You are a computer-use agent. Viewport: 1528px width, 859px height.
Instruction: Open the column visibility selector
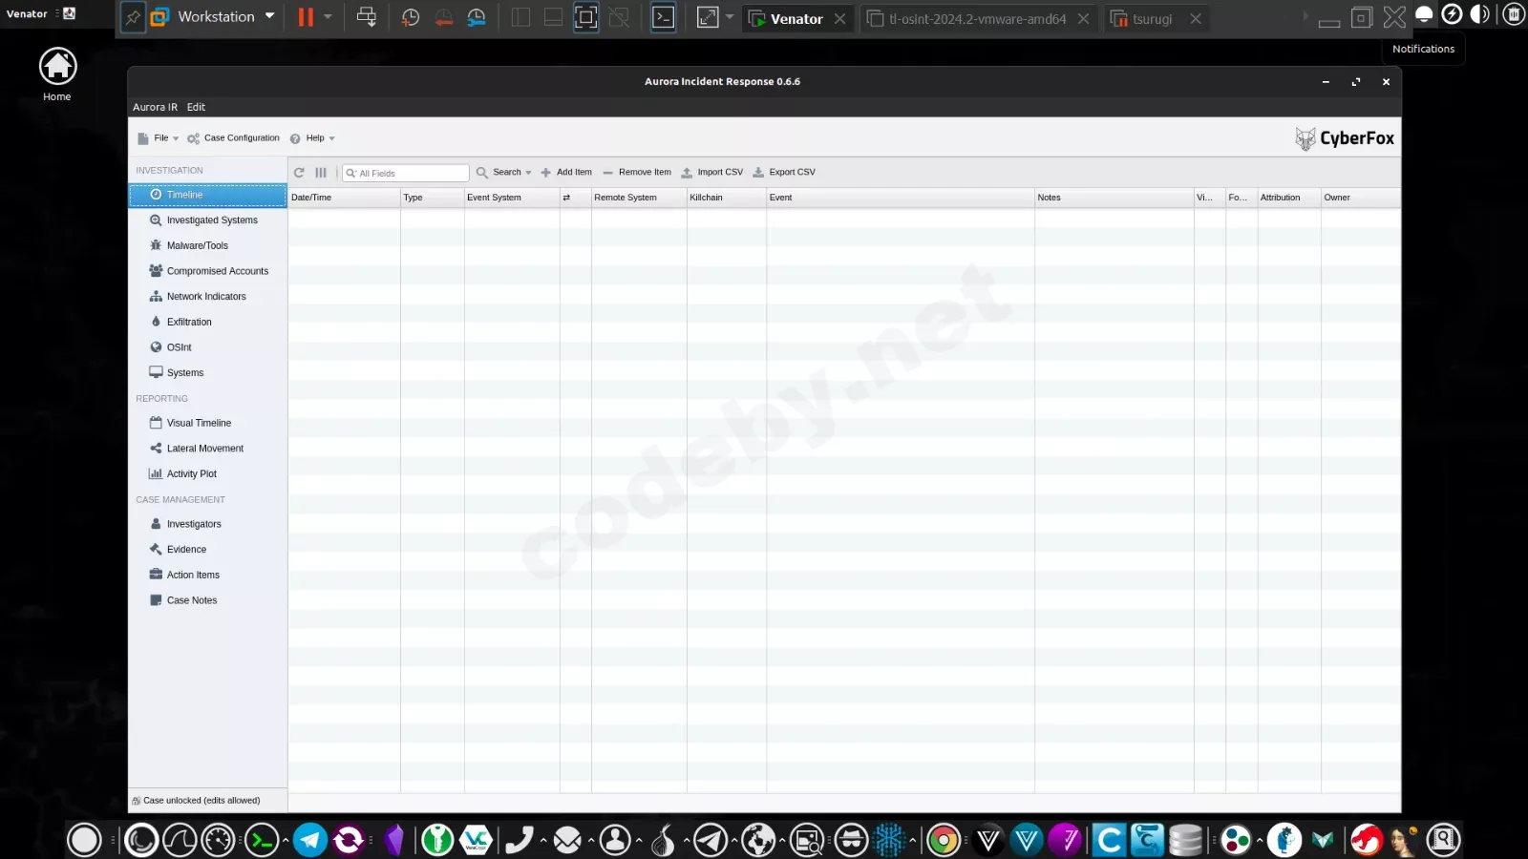tap(320, 172)
